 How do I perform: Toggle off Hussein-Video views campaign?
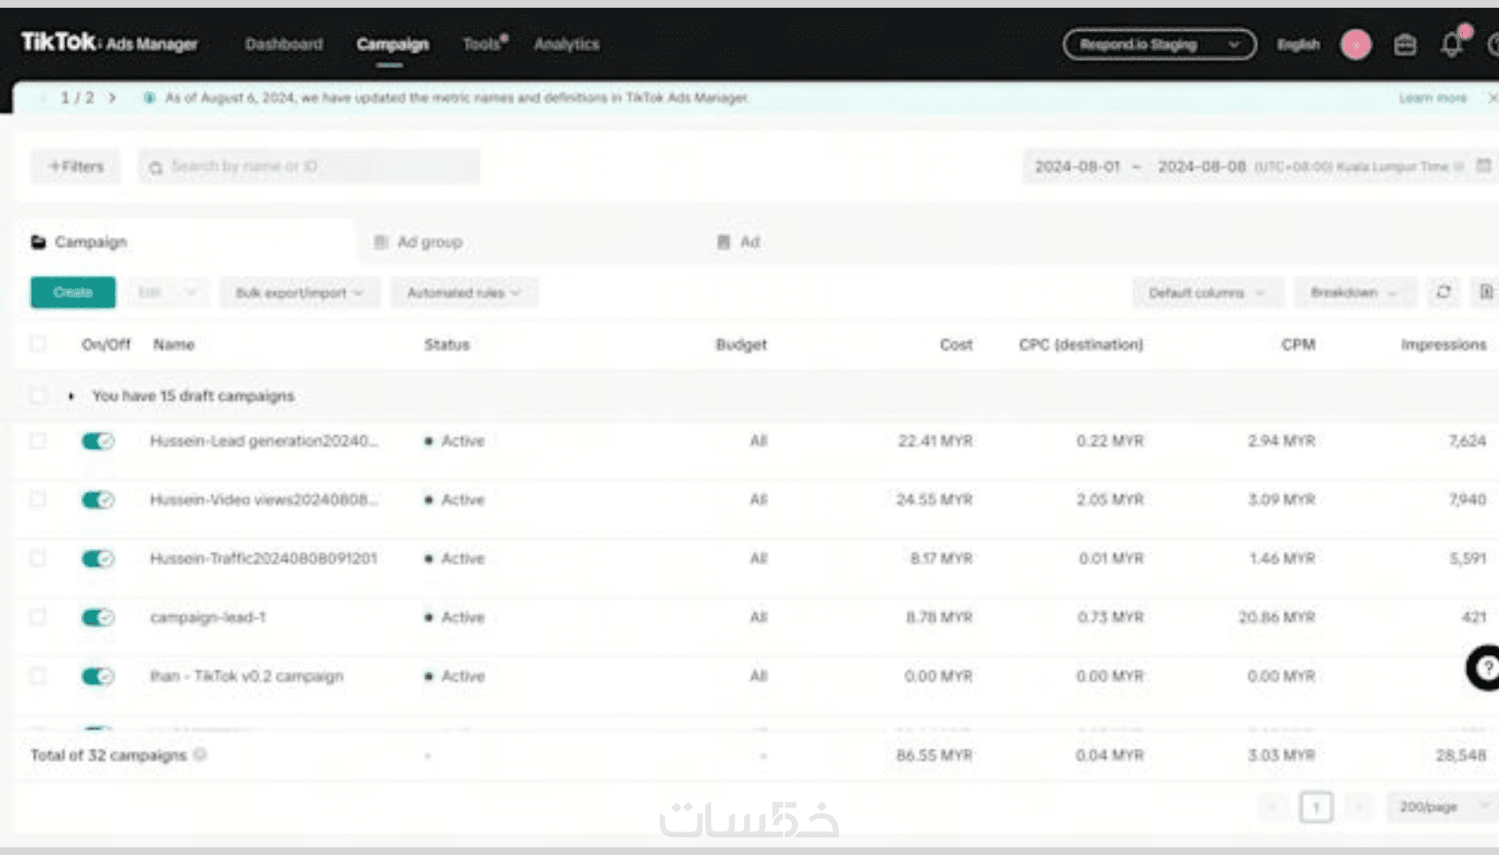(98, 500)
